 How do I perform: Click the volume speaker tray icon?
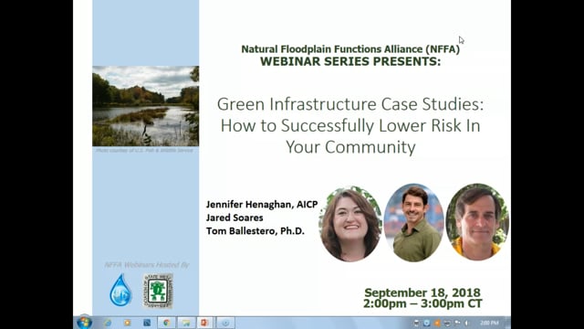pyautogui.click(x=466, y=323)
